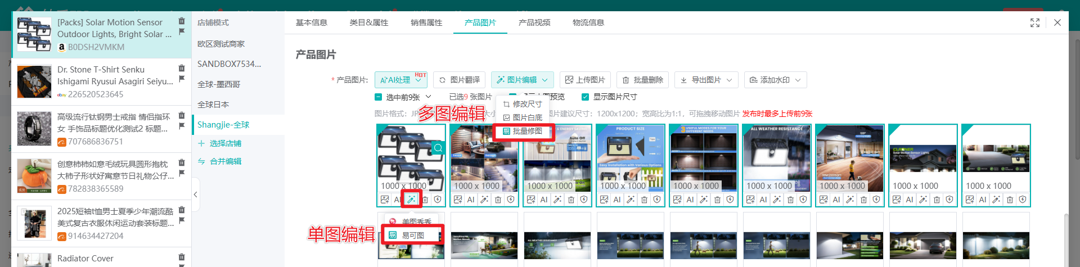Collapse the left store panel handle
Image resolution: width=1080 pixels, height=267 pixels.
pos(195,194)
